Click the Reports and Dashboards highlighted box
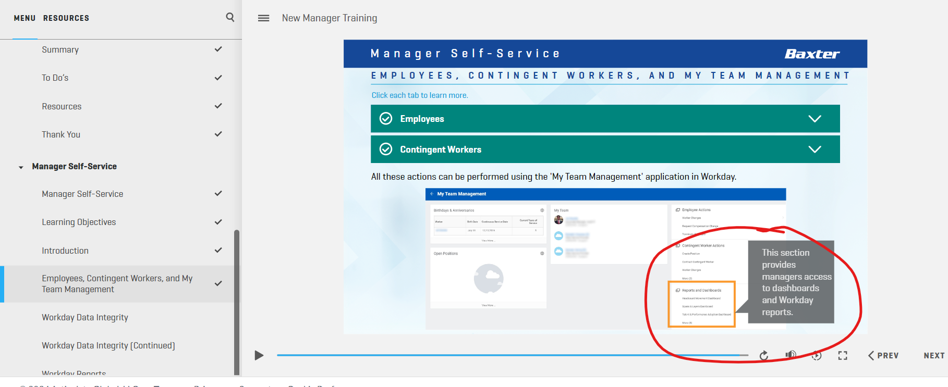This screenshot has height=387, width=948. (x=702, y=304)
